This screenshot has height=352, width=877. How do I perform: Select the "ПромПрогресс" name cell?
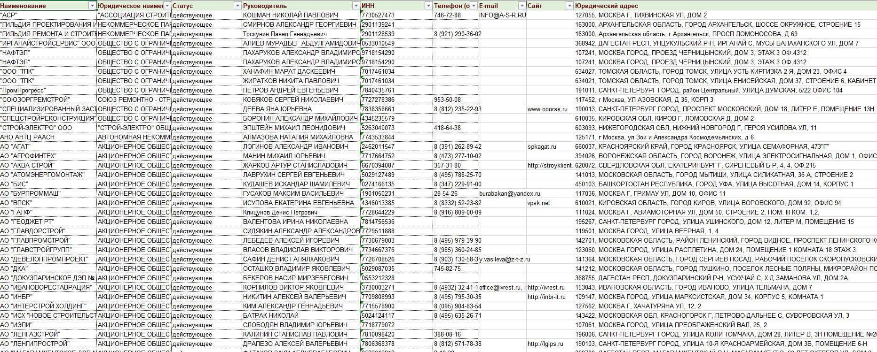(x=48, y=90)
